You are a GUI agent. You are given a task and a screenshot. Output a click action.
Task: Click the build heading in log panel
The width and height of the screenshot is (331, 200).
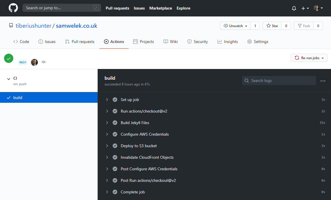click(110, 78)
